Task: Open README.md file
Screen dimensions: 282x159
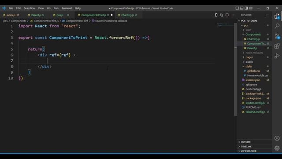Action: tap(255, 107)
